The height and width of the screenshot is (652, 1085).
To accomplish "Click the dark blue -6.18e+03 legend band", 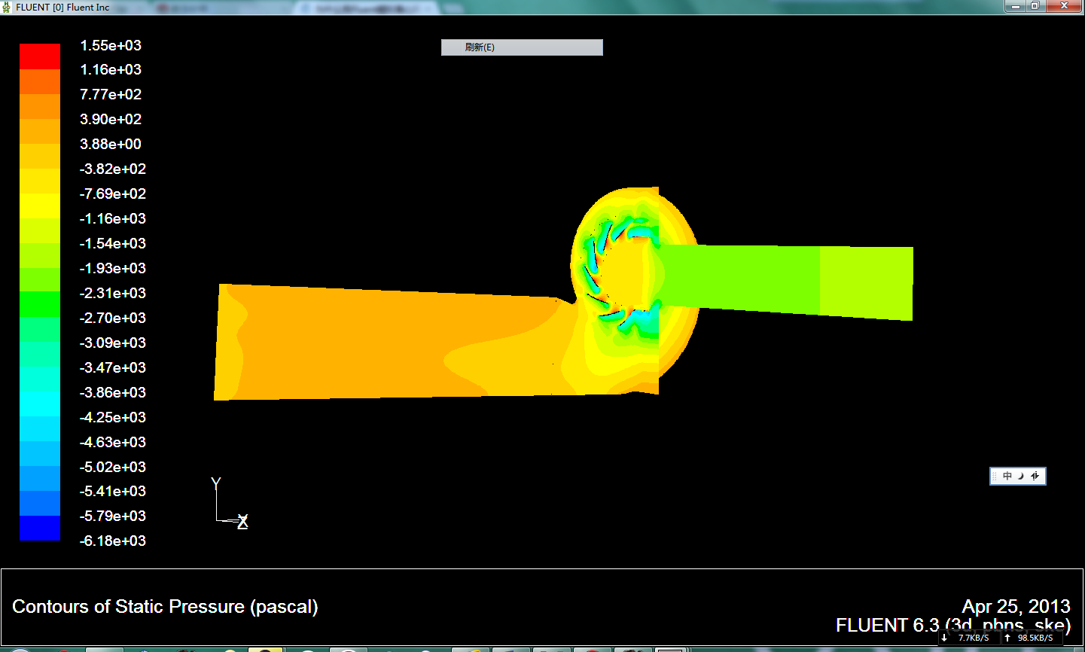I will point(39,528).
